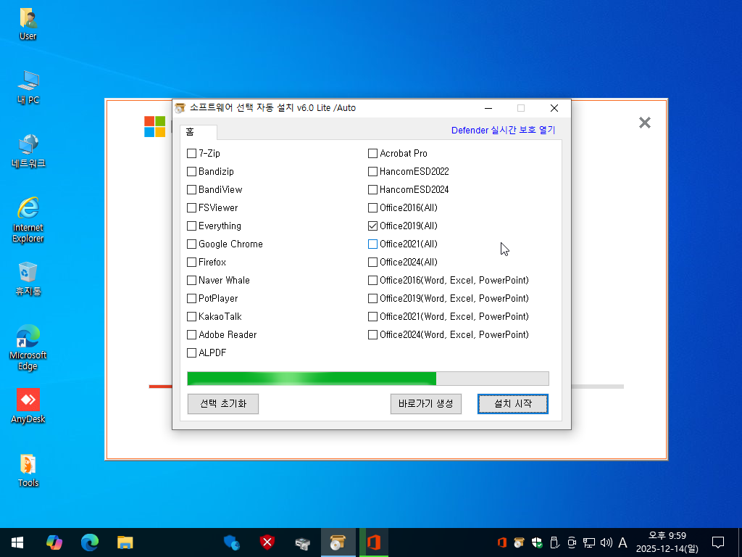Image resolution: width=742 pixels, height=557 pixels.
Task: Click the red shield X taskbar icon
Action: 267,542
